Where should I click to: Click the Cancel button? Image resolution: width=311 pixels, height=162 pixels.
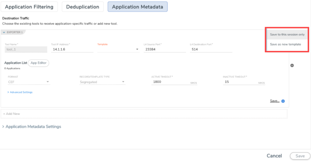click(274, 156)
